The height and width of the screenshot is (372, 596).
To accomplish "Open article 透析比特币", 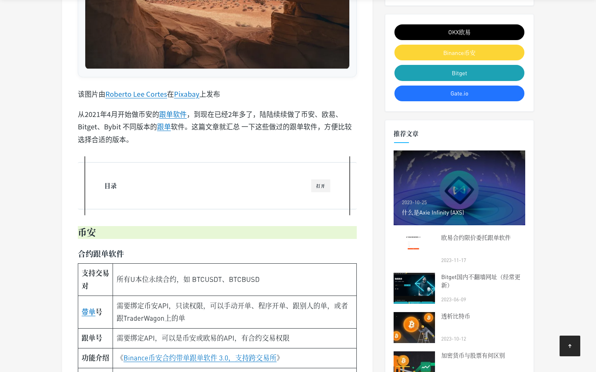I will tap(456, 316).
